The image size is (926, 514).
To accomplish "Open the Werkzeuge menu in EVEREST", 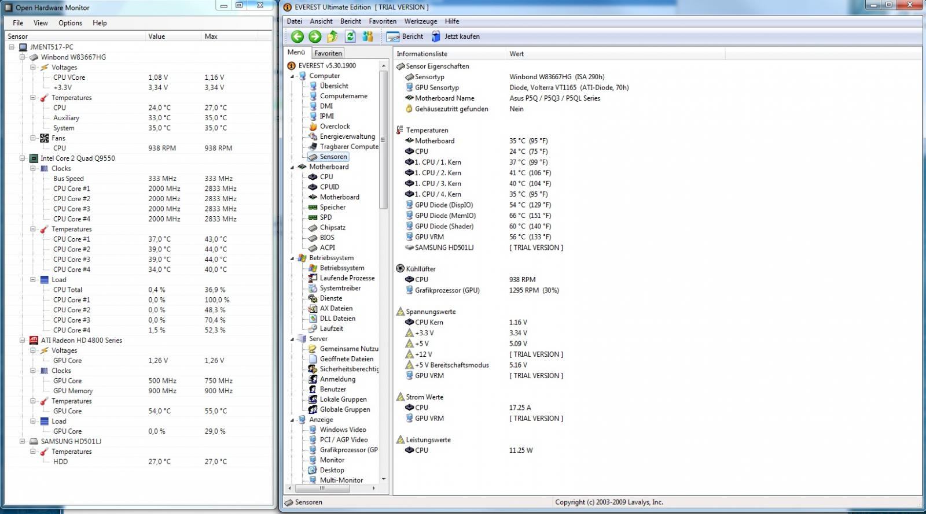I will [421, 21].
